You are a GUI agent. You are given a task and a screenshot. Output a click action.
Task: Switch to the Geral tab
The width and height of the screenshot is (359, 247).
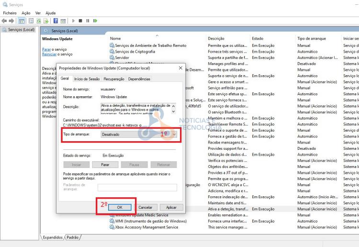[65, 79]
